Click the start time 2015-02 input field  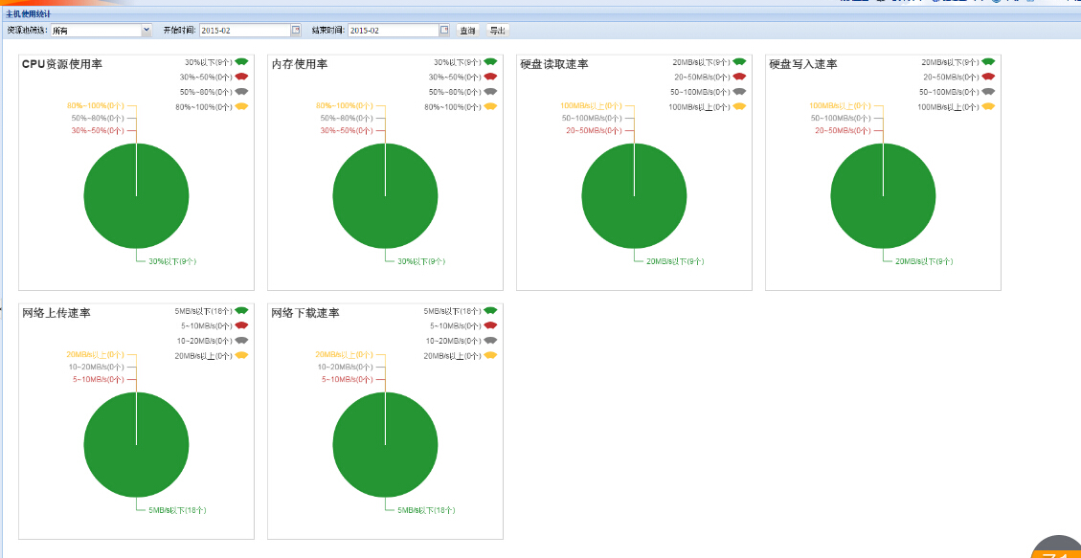click(x=243, y=31)
